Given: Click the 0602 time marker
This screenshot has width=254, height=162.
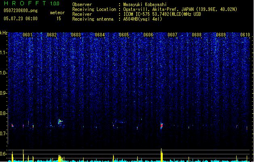Looking at the screenshot, I should 52,35.
